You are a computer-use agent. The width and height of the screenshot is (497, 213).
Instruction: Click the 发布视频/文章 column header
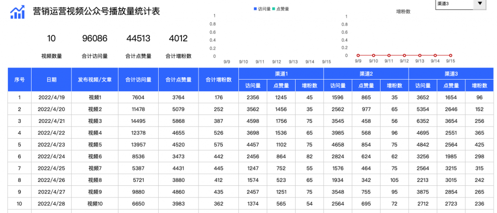click(95, 80)
